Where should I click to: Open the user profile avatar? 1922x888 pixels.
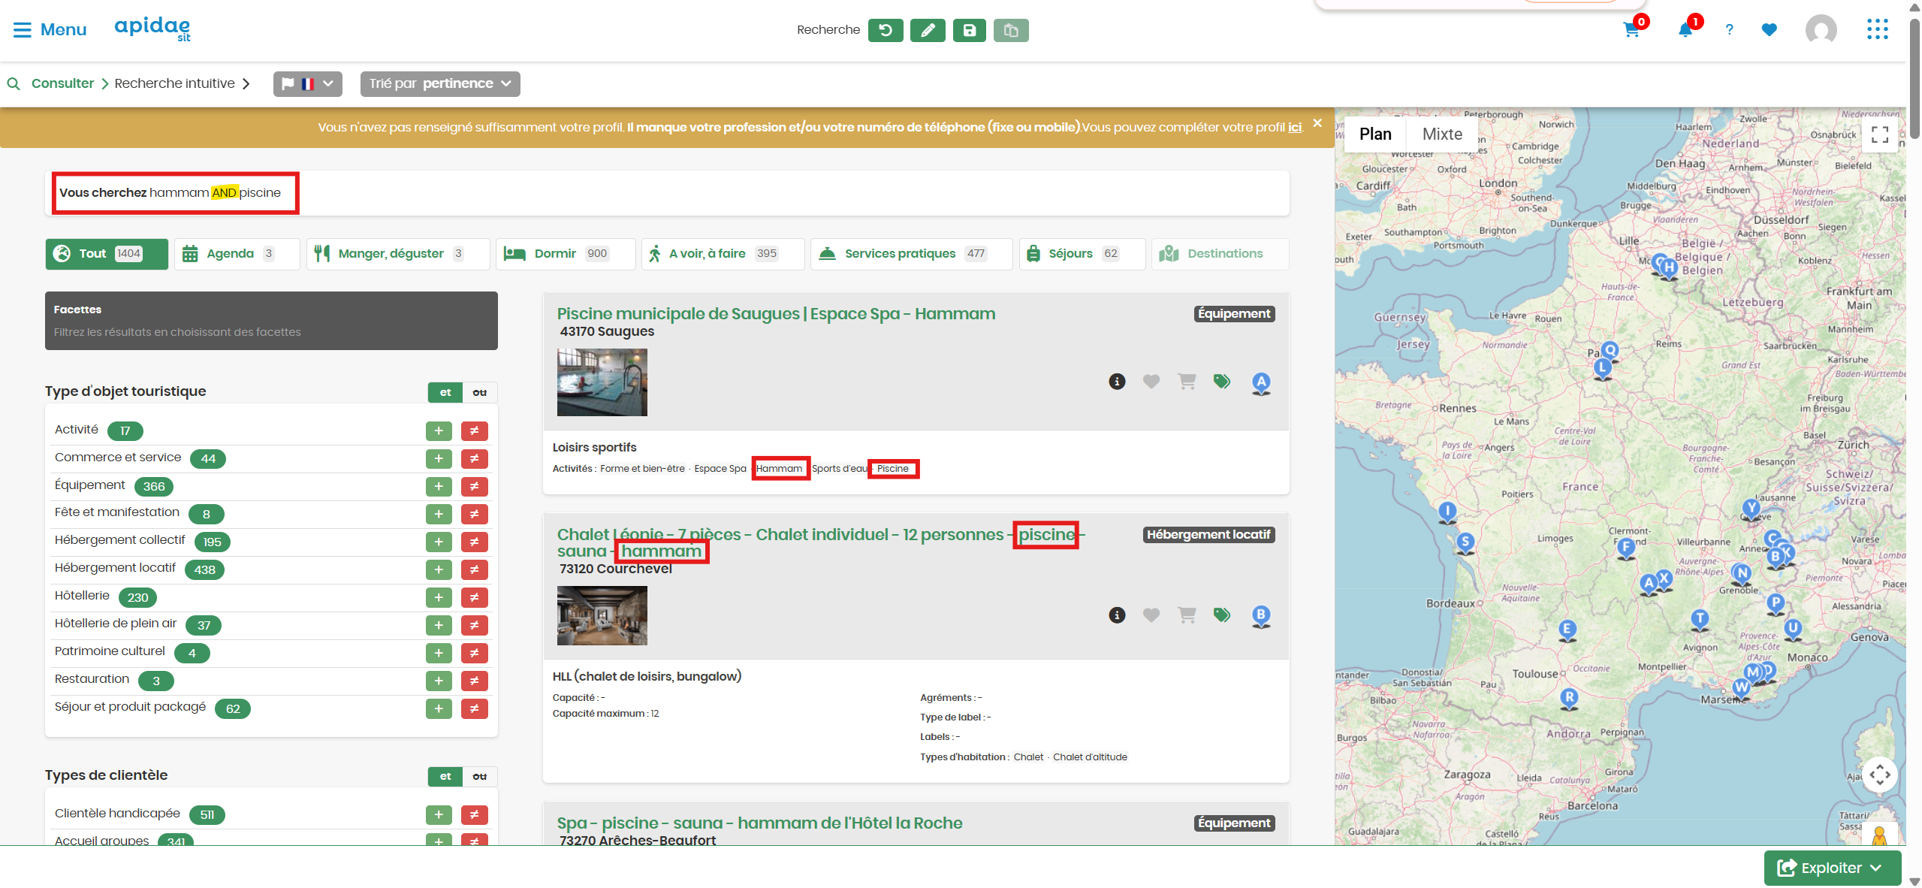1821,30
